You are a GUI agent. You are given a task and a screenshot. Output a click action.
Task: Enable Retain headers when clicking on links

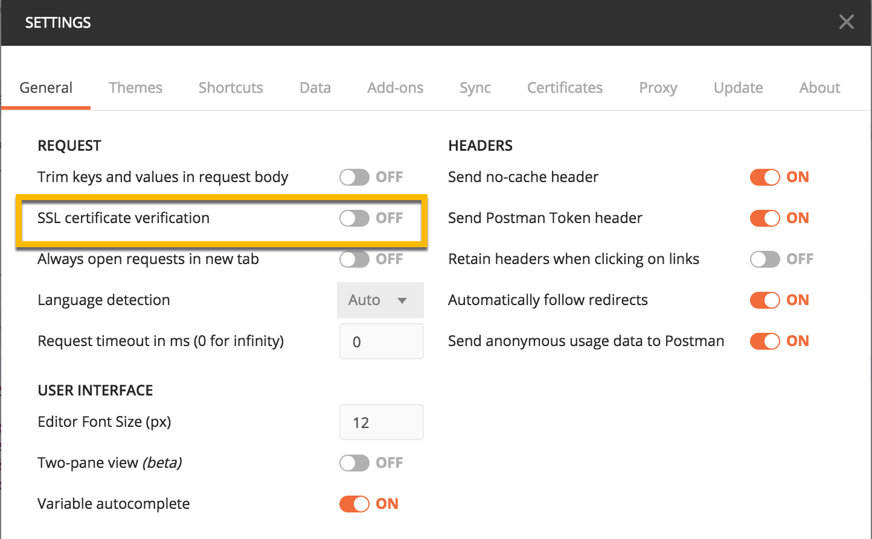click(765, 259)
